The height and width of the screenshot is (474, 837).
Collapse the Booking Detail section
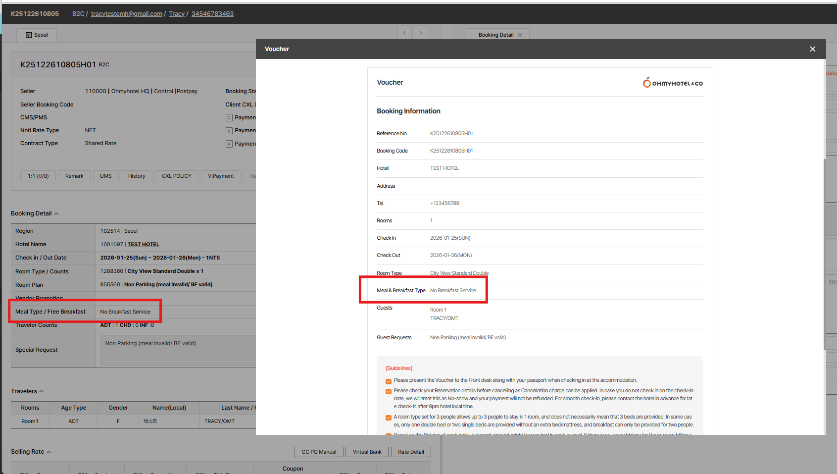(x=56, y=214)
